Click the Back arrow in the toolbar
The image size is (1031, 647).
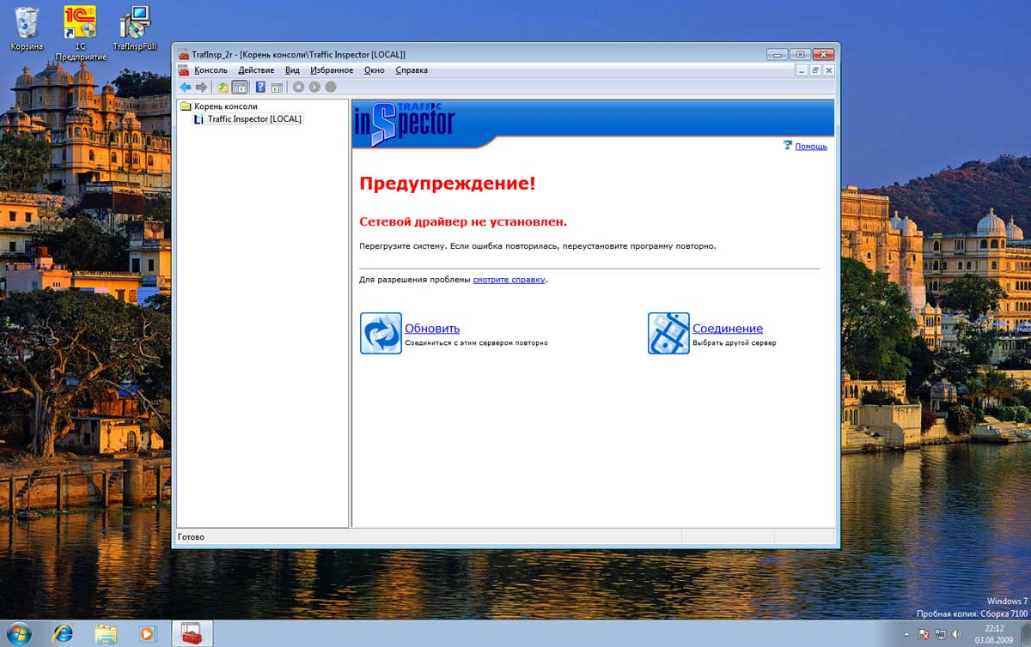(x=185, y=87)
